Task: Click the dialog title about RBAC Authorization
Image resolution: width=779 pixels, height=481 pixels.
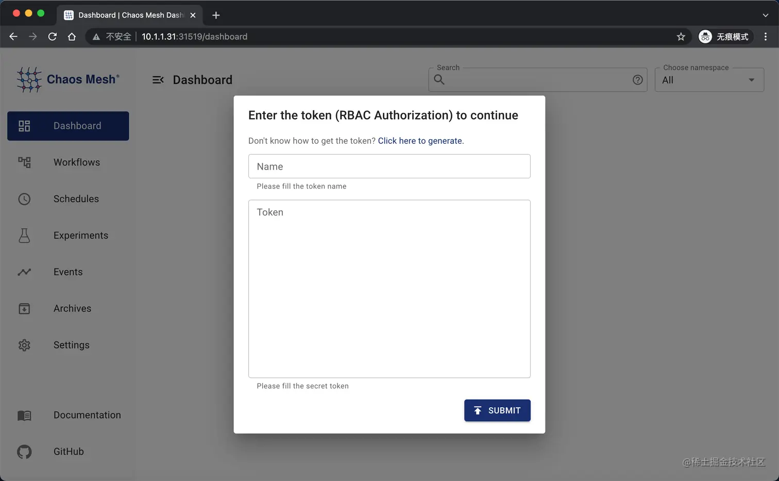Action: click(383, 115)
